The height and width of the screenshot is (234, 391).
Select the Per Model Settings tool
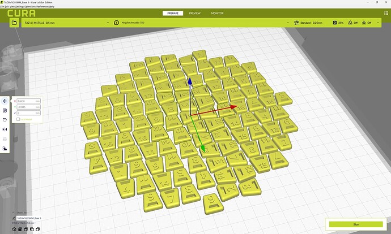(x=5, y=138)
